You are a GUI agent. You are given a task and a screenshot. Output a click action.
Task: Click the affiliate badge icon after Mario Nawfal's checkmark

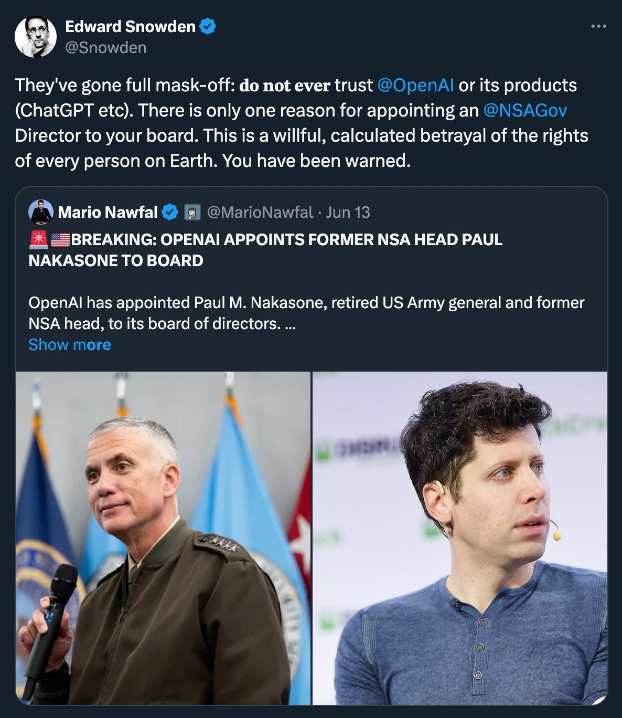click(x=192, y=213)
